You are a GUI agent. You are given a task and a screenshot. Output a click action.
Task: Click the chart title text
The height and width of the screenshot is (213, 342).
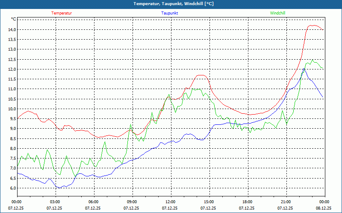coord(174,4)
